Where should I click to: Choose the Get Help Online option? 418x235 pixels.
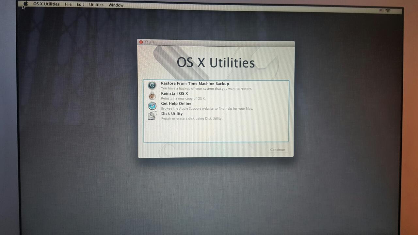(x=176, y=104)
